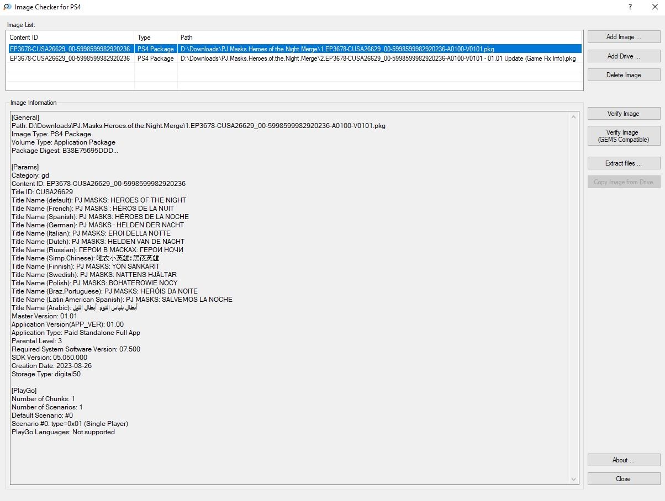Click the Application Version(APP_VER): 01.00 line
Viewport: 665px width, 501px height.
point(68,324)
